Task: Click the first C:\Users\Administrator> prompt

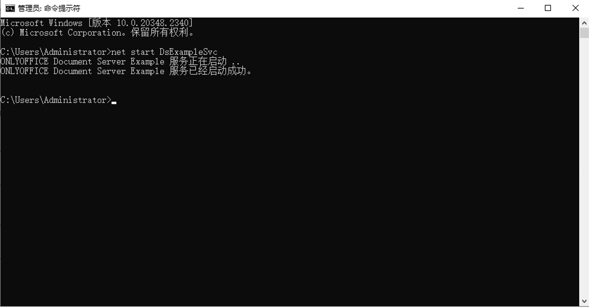Action: tap(55, 52)
